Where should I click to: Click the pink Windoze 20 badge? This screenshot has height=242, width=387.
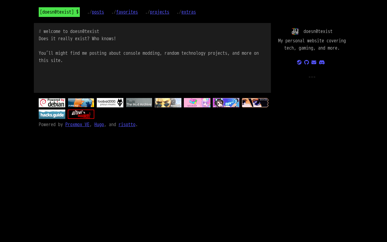197,103
